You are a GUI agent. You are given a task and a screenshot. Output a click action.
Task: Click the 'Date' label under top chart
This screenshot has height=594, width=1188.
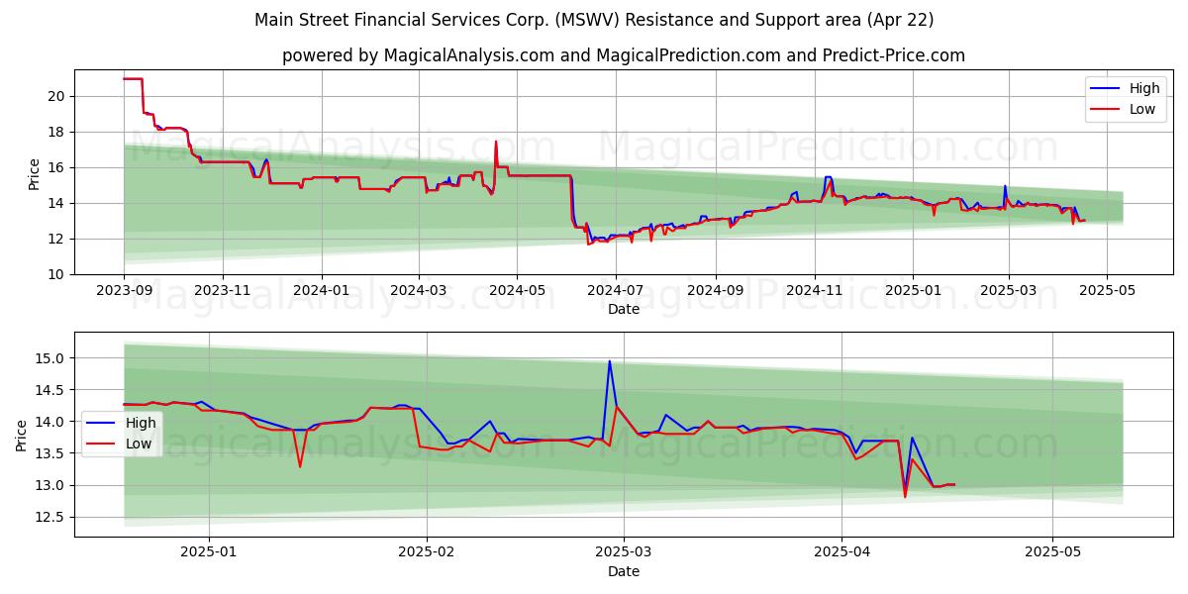coord(624,310)
